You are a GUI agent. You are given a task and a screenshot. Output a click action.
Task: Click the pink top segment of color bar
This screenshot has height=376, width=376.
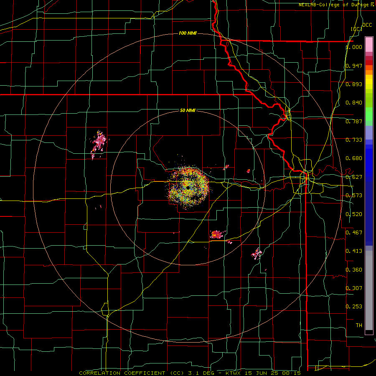tap(369, 44)
